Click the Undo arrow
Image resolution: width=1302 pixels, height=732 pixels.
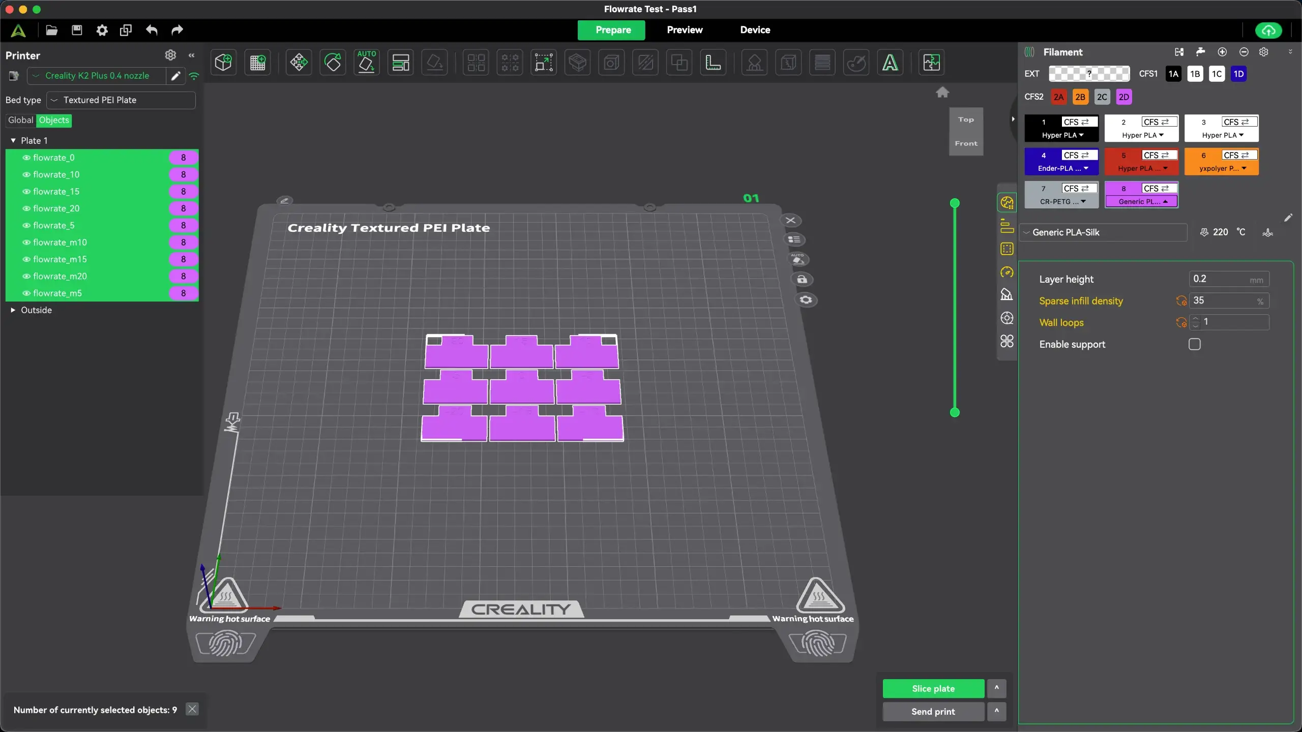click(152, 30)
